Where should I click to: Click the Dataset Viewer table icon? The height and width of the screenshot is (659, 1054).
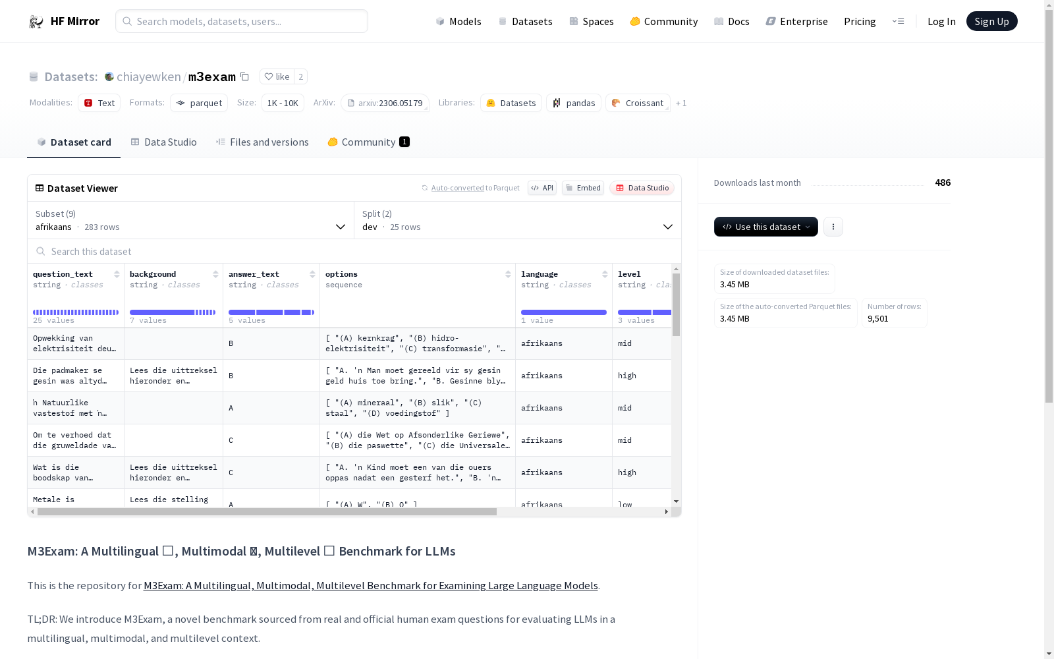[40, 188]
